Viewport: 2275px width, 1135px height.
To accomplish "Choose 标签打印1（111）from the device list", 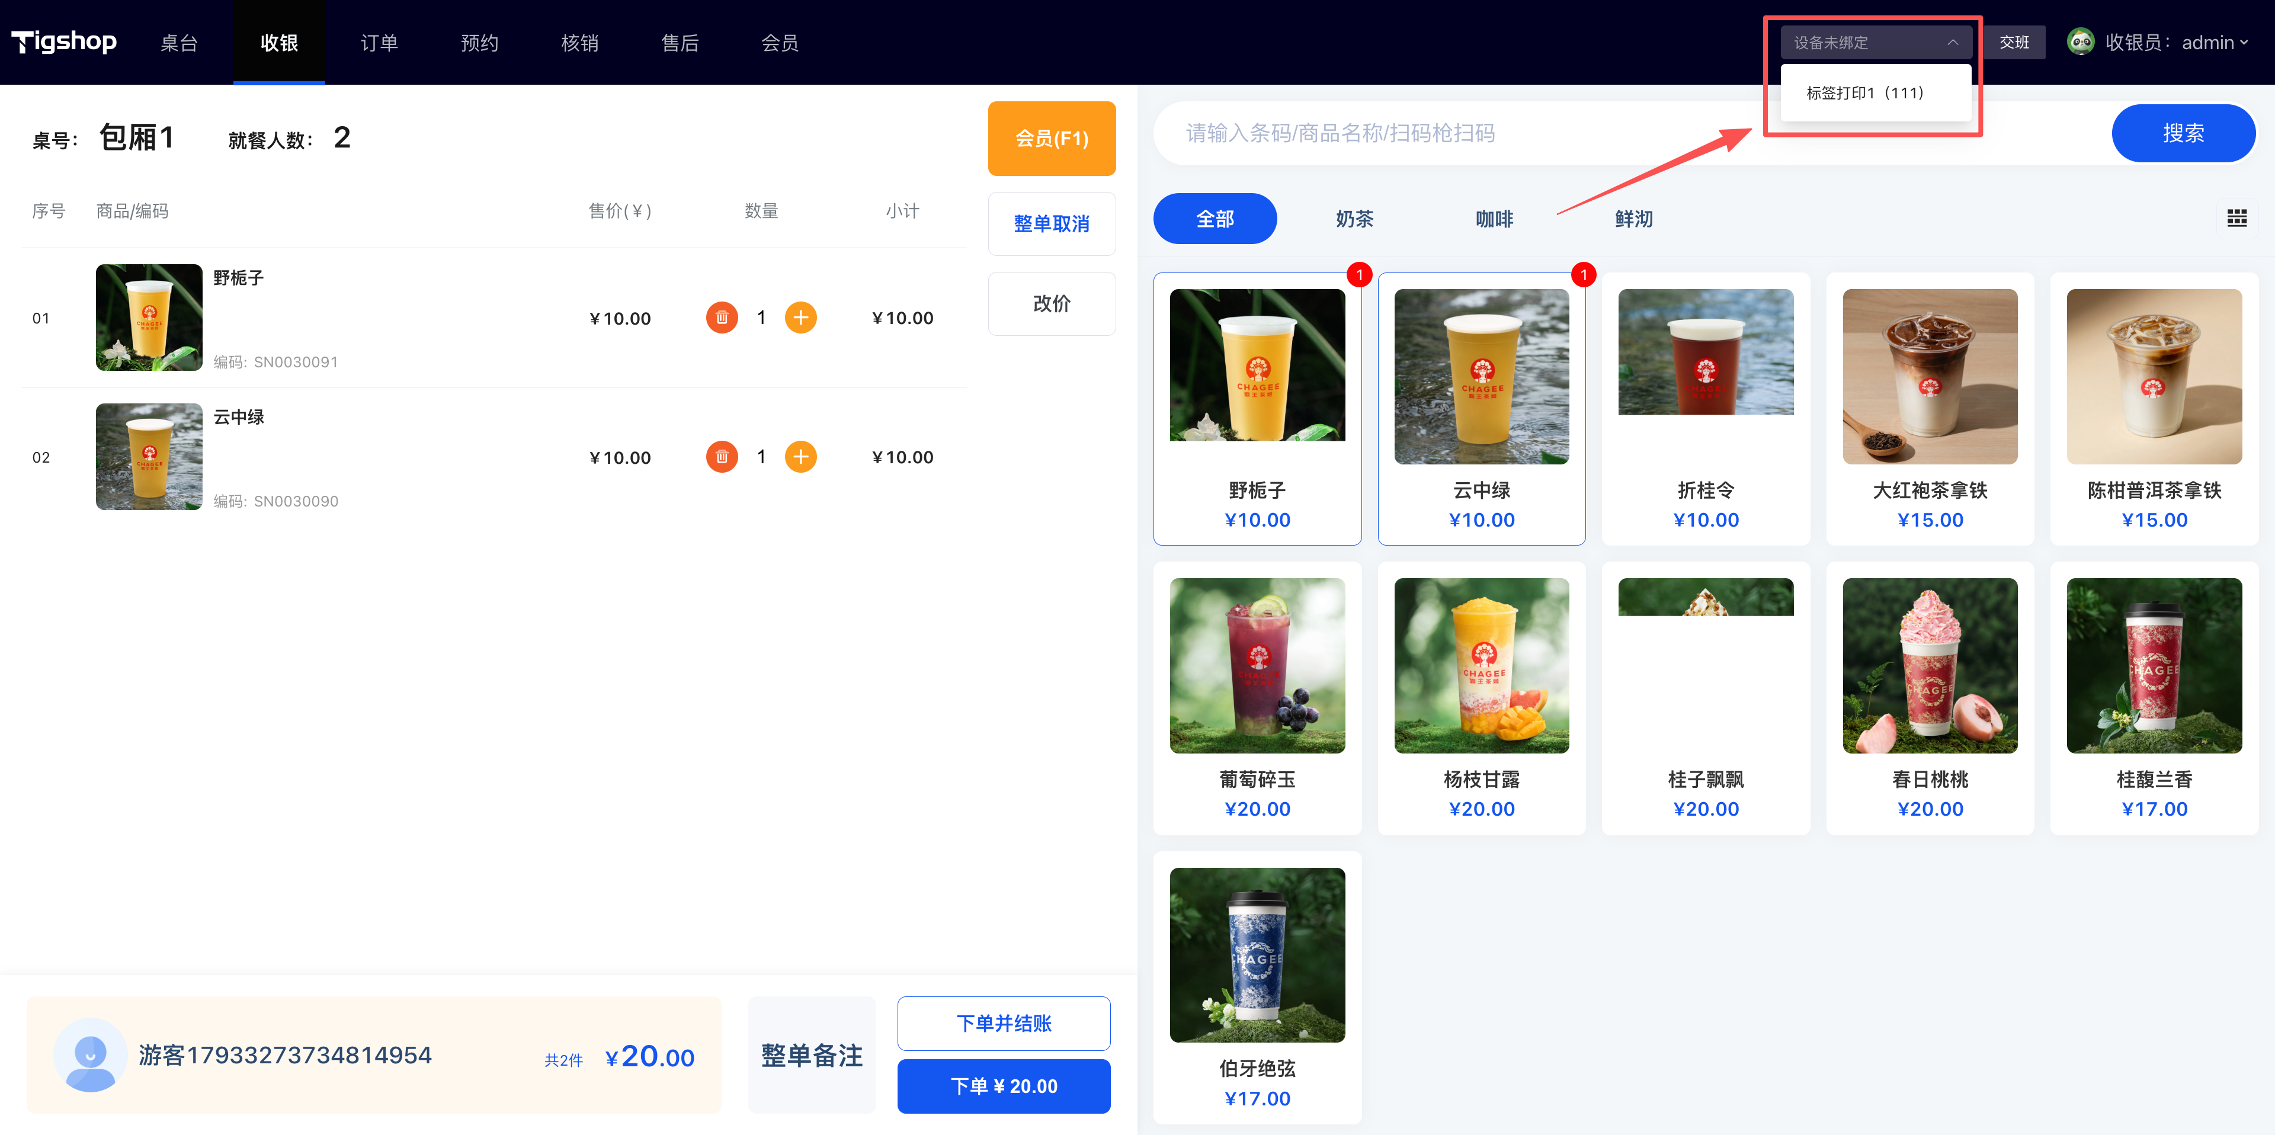I will coord(1875,93).
